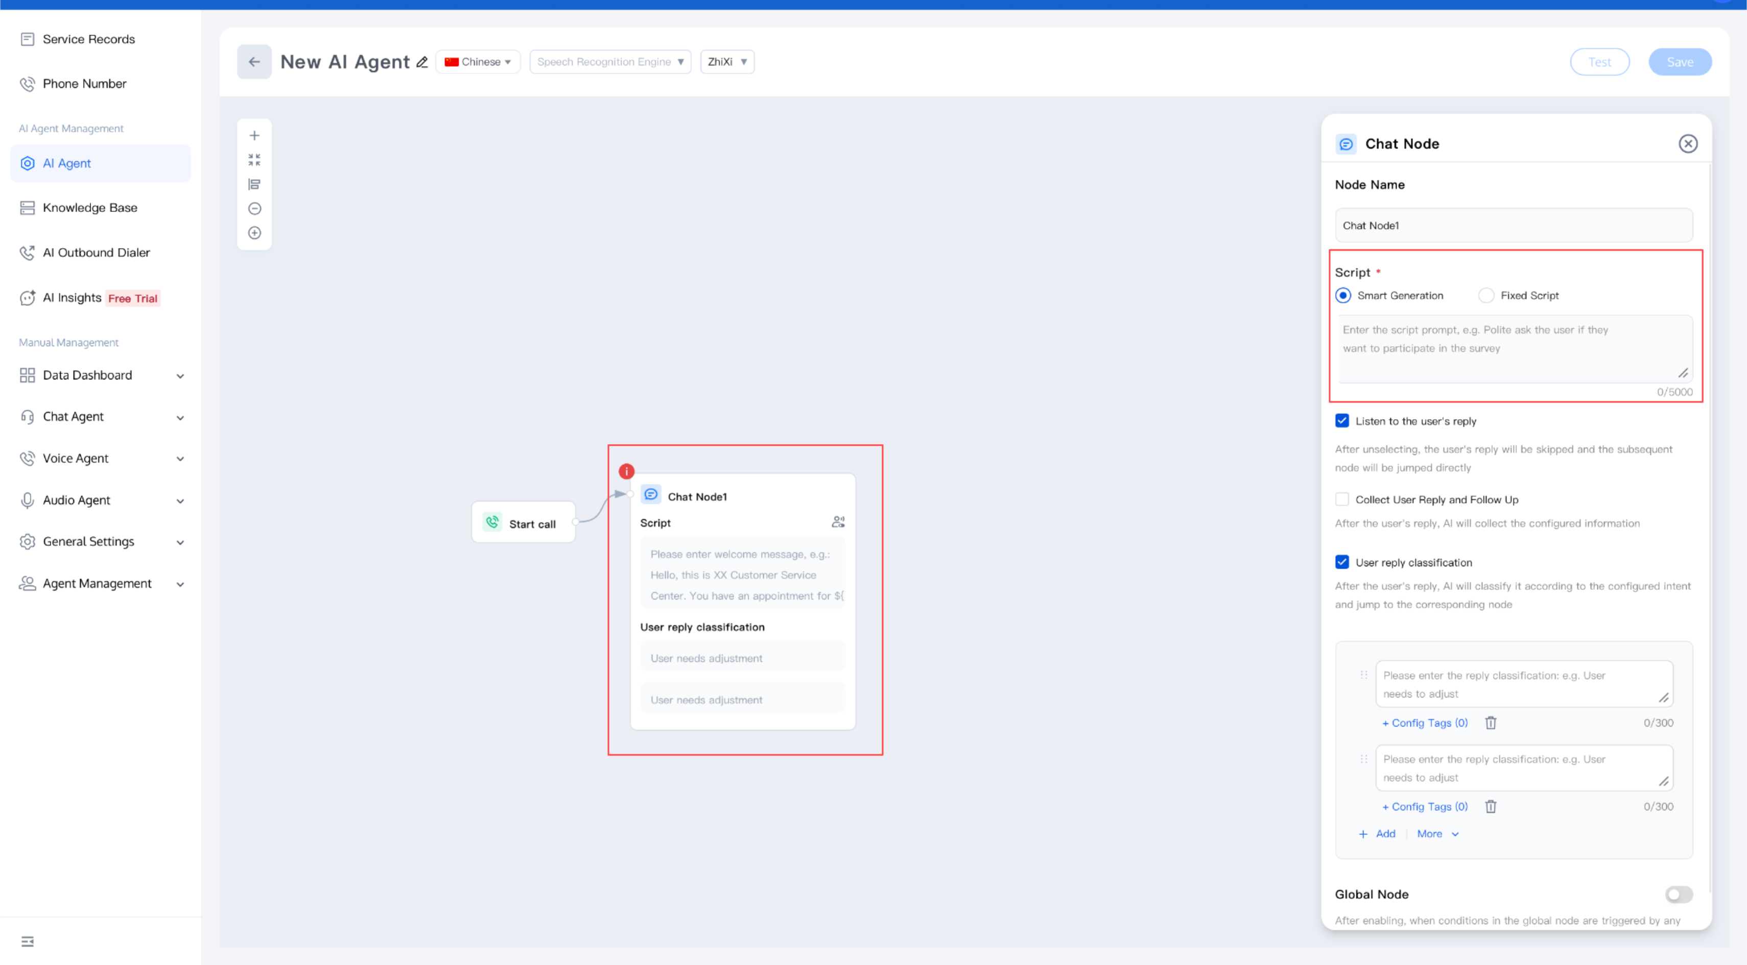The height and width of the screenshot is (965, 1747).
Task: Click the script prompt text area
Action: 1514,348
